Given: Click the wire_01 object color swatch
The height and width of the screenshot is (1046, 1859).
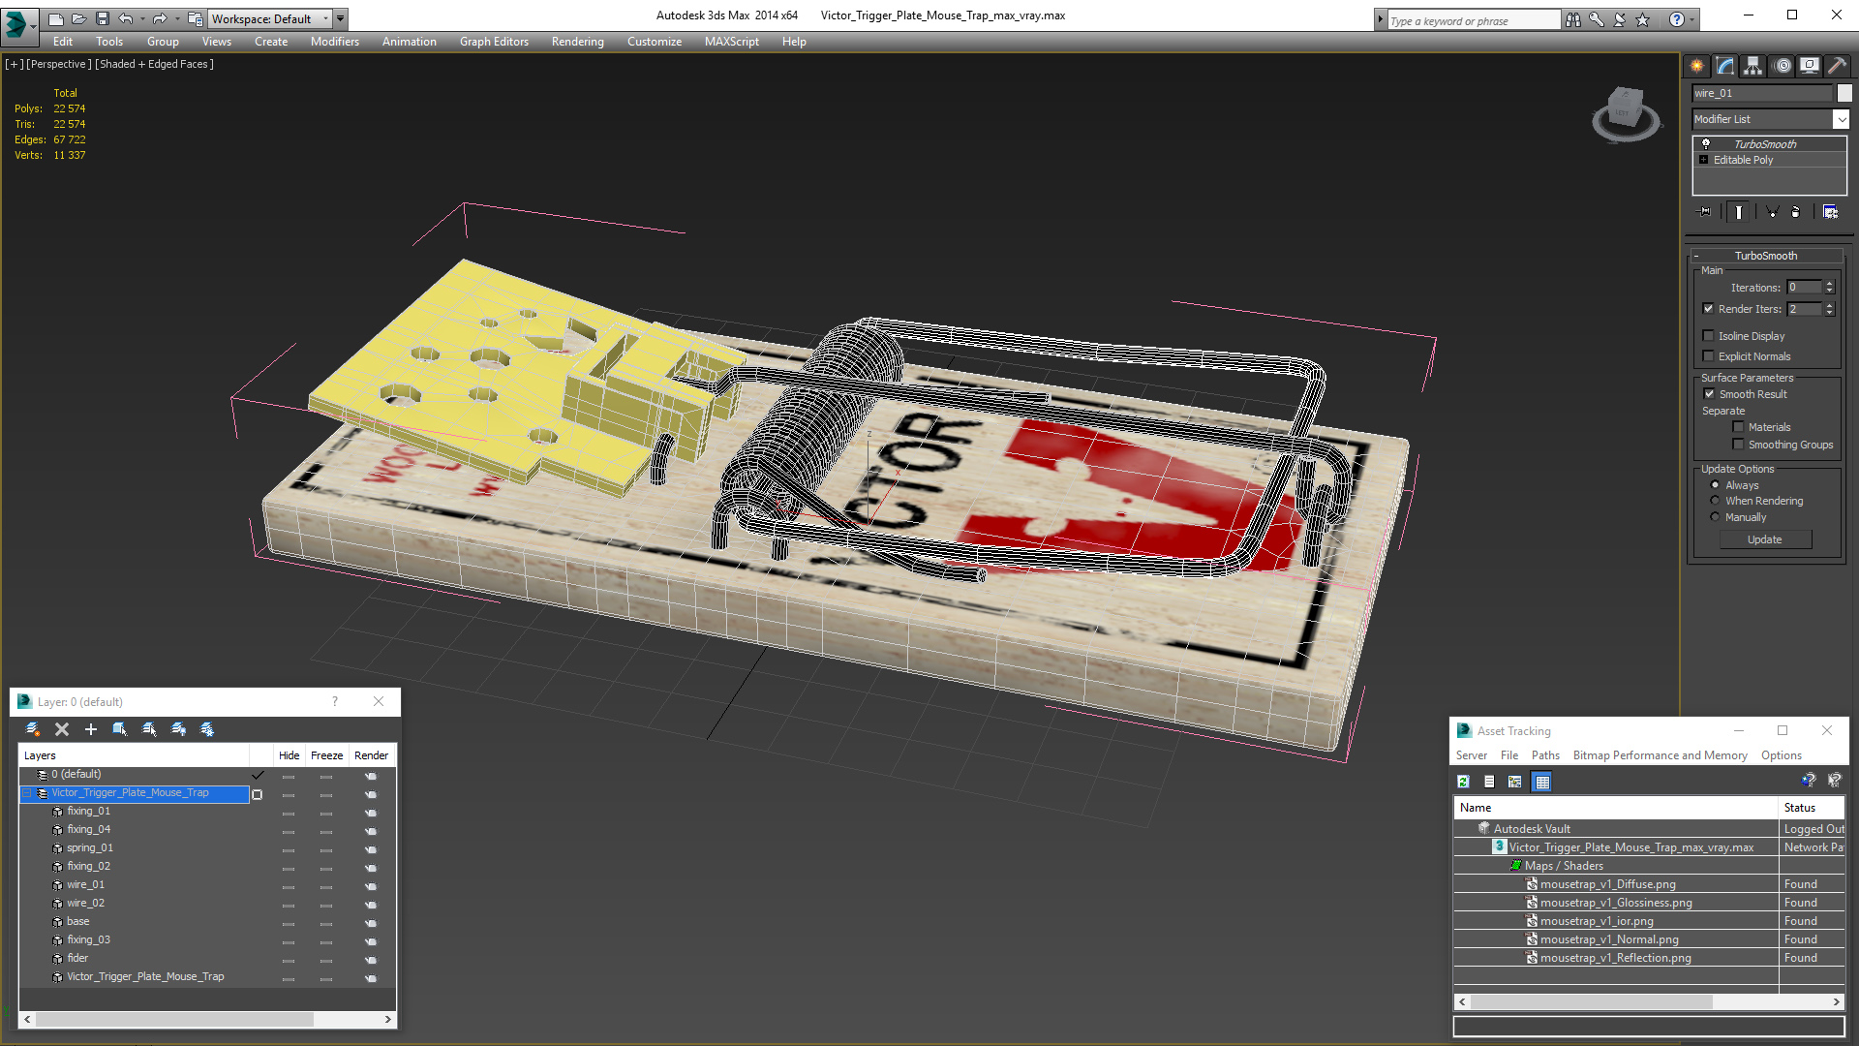Looking at the screenshot, I should click(1844, 93).
